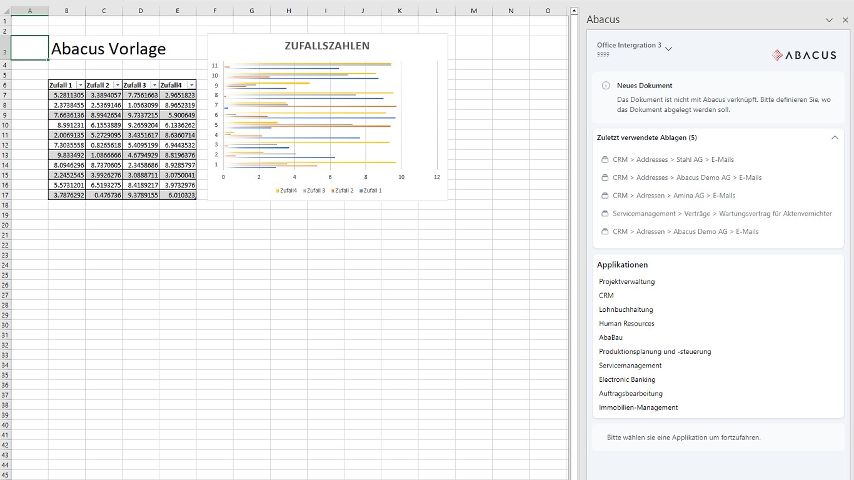
Task: Choose the Electronic Banking application
Action: coord(627,380)
